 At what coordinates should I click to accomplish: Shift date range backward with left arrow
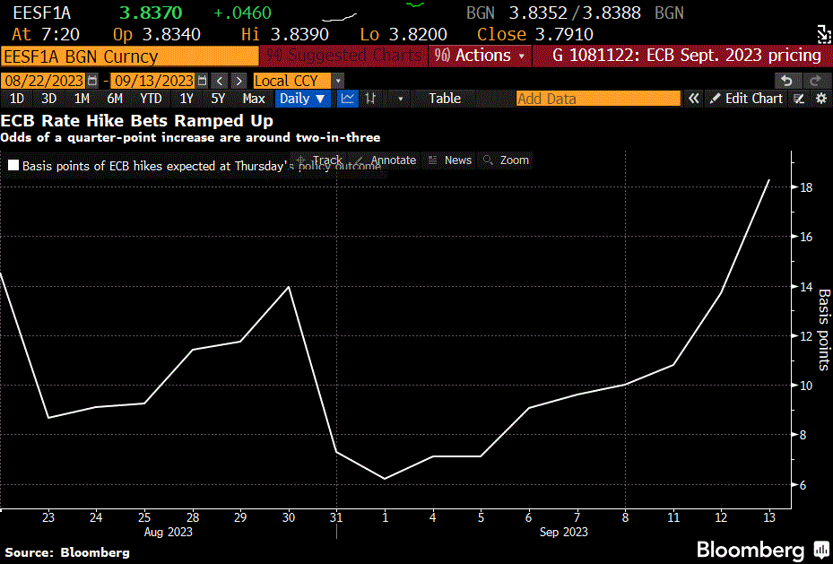coord(220,81)
